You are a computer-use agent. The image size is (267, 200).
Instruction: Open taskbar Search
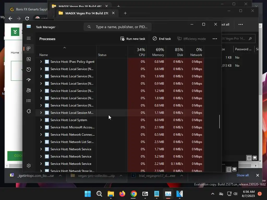click(x=99, y=193)
